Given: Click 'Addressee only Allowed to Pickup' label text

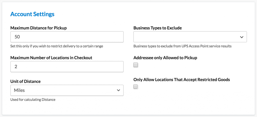Looking at the screenshot, I should click(165, 58).
